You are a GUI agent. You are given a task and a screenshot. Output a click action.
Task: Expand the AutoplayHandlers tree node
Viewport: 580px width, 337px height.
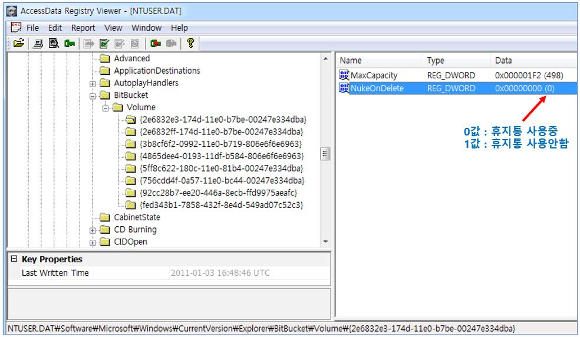[x=93, y=84]
